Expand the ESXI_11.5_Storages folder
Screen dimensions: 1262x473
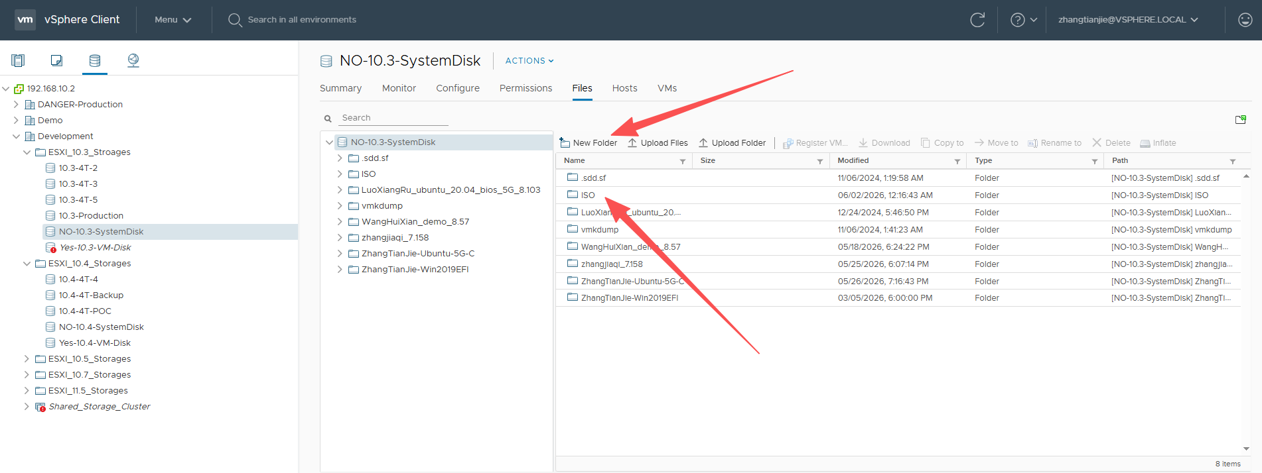tap(27, 391)
